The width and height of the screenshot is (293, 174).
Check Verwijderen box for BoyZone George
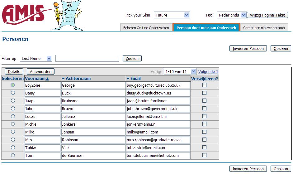pos(204,85)
